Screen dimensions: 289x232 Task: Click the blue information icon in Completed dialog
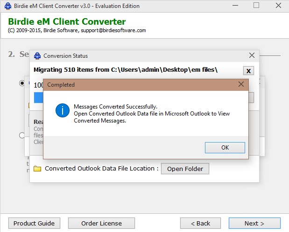[63, 110]
